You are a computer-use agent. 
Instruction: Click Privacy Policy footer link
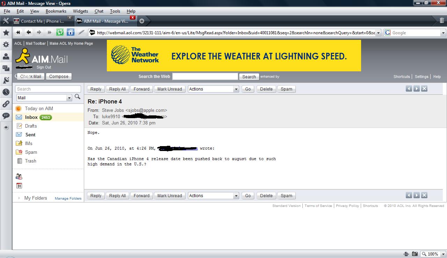[x=347, y=206]
